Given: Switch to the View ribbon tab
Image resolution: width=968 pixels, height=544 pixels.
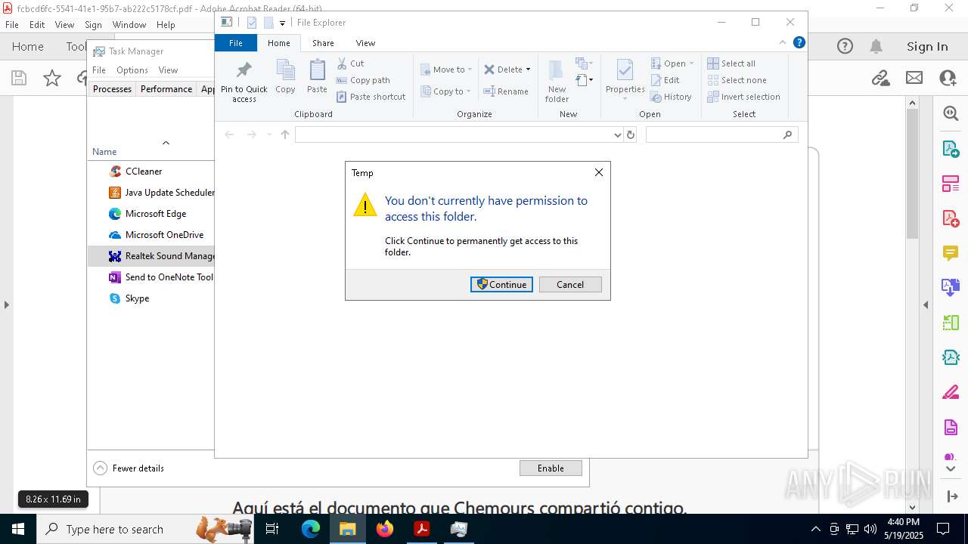Looking at the screenshot, I should point(365,43).
